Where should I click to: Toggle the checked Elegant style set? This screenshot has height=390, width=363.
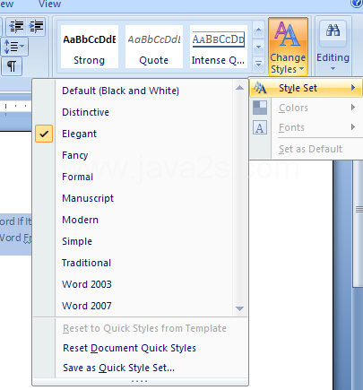coord(44,134)
